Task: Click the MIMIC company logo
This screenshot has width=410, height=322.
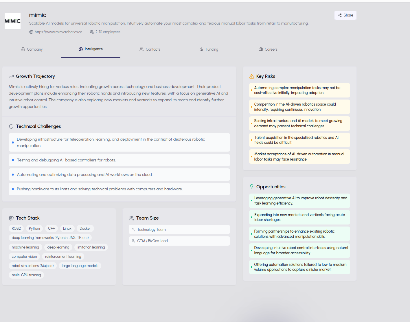Action: coord(12,21)
